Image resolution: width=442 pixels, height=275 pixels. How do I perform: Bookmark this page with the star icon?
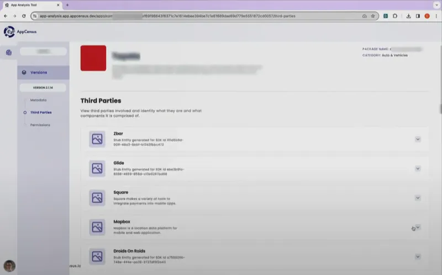pos(373,16)
